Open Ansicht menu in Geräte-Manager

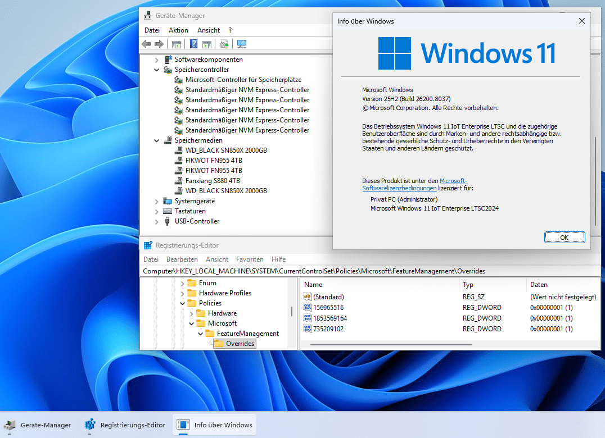point(209,30)
